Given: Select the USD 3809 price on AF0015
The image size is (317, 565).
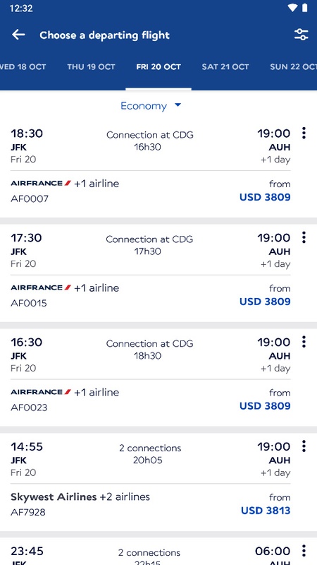Looking at the screenshot, I should tap(265, 302).
